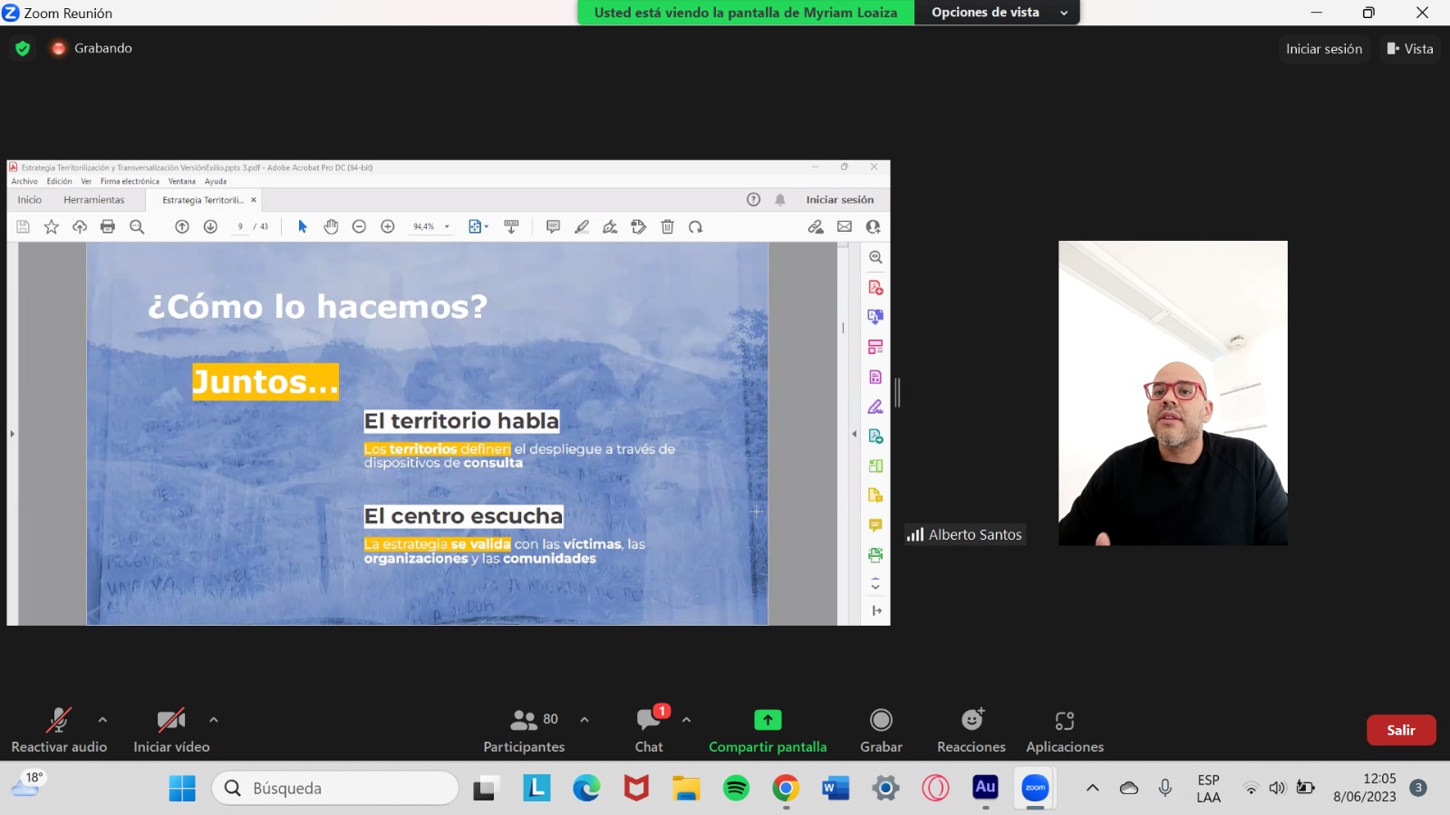Screen dimensions: 1450x815
Task: Go to next page with down arrow
Action: coord(210,226)
